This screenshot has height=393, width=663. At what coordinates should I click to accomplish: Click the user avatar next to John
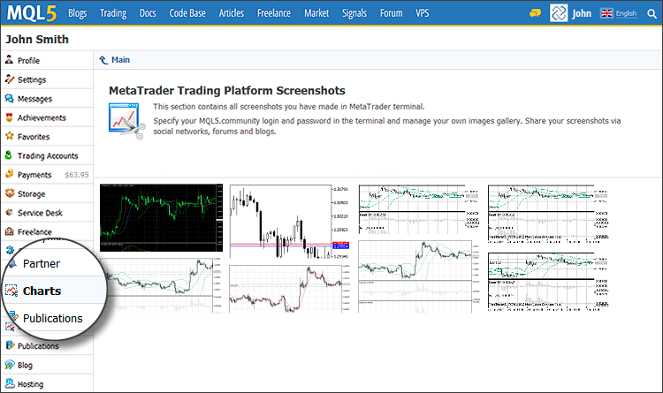click(x=559, y=13)
